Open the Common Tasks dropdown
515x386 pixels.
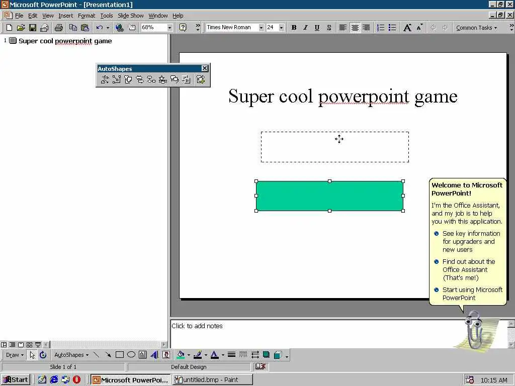click(x=477, y=28)
